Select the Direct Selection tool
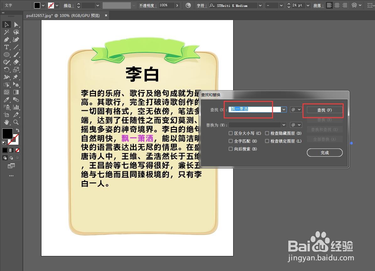The width and height of the screenshot is (375, 271). 16,24
